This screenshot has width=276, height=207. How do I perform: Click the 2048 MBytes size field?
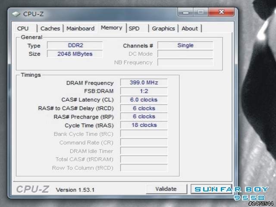click(x=75, y=54)
